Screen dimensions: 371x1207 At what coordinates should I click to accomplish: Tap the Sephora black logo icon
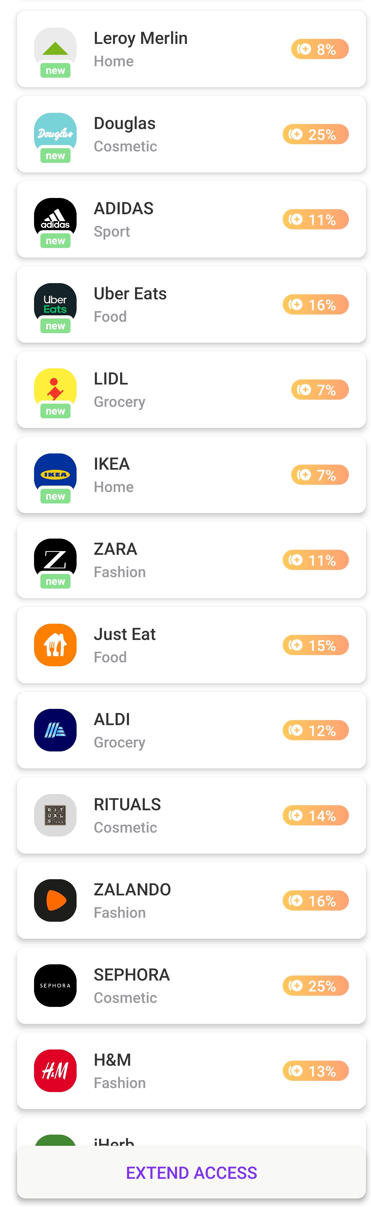coord(55,985)
